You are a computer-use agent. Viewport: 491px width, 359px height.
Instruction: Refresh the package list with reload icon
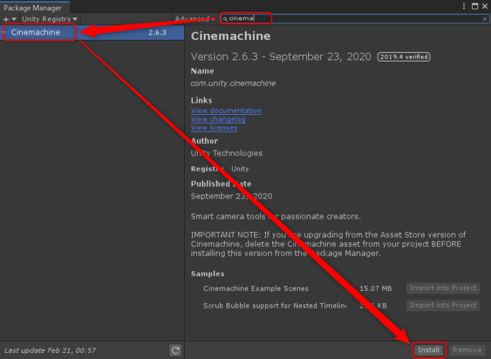pos(175,350)
